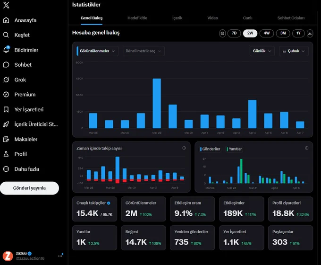Screen dimensions: 321x265
Task: Click blue verified badge beside Onaylı takipçiler
Action: point(109,203)
